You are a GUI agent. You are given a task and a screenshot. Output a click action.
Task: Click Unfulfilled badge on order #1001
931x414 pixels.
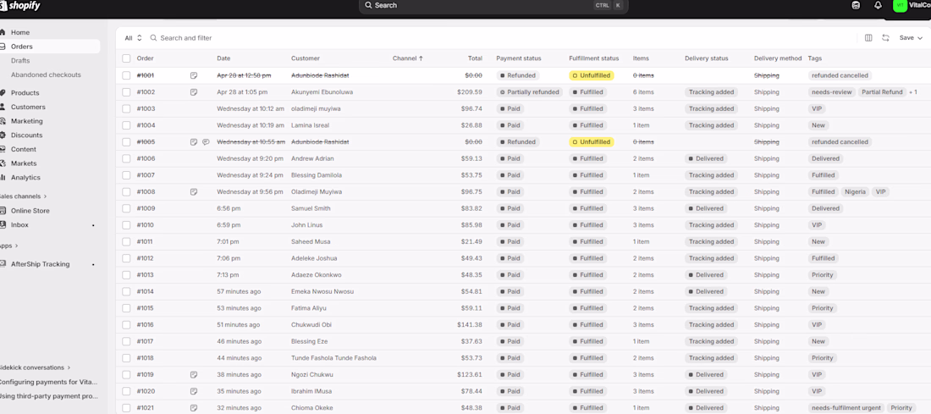pyautogui.click(x=592, y=75)
